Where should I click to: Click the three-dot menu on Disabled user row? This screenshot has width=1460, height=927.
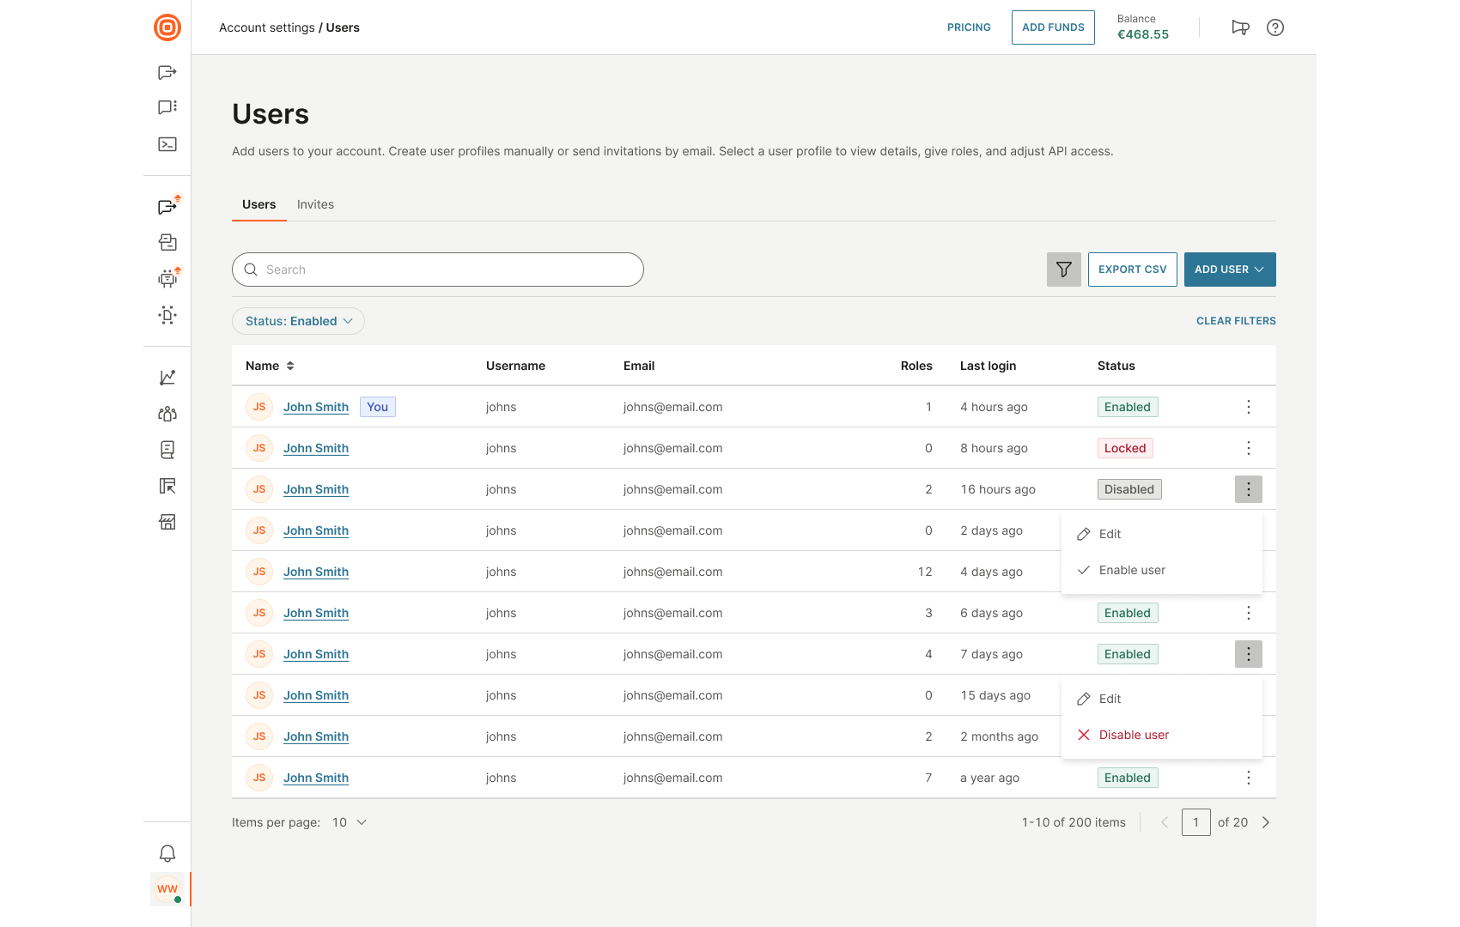(x=1249, y=489)
